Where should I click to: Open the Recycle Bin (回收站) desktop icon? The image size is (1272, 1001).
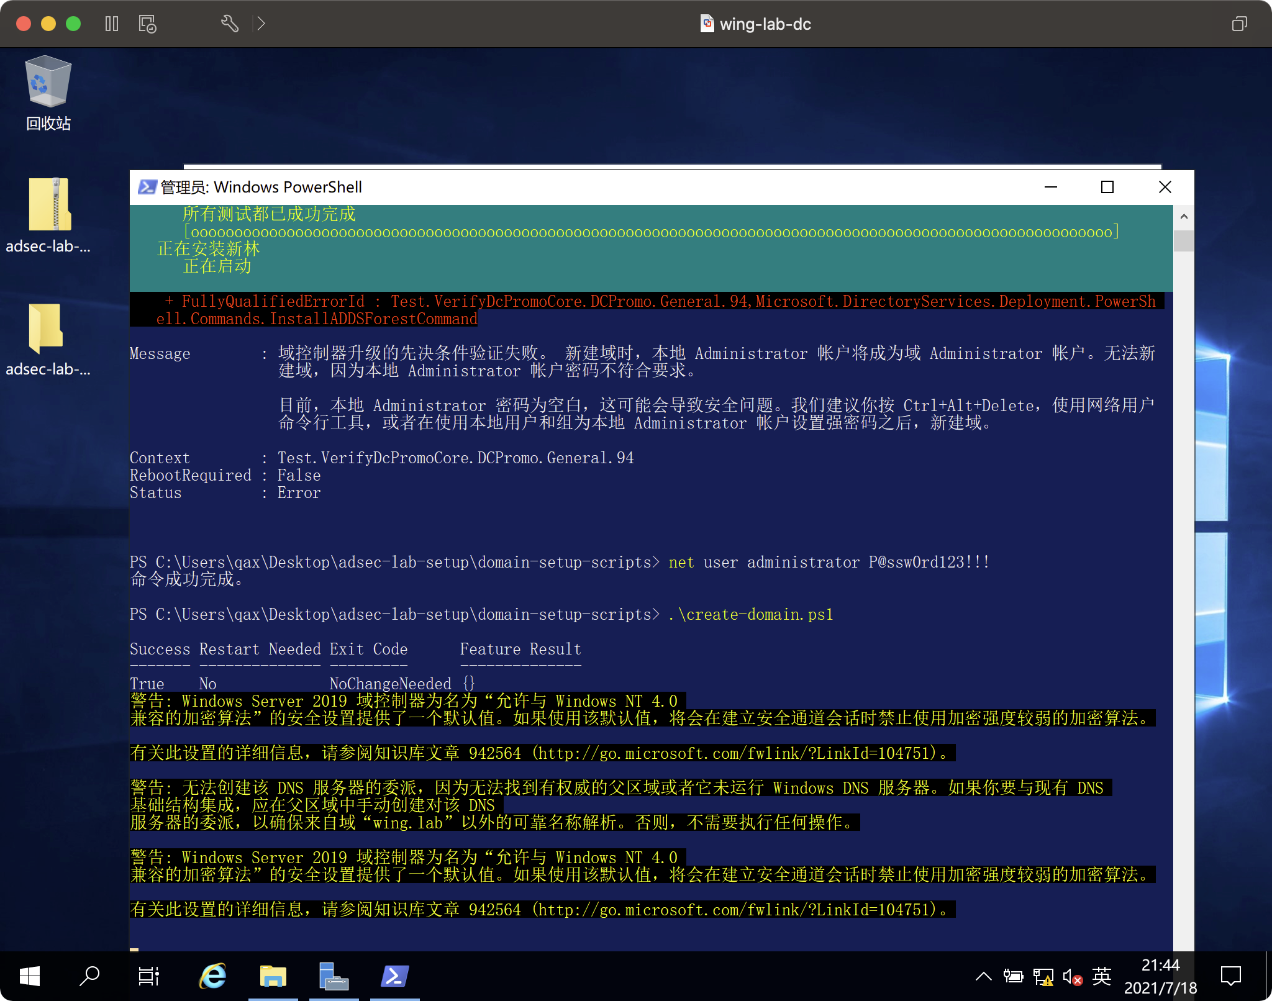(x=48, y=93)
